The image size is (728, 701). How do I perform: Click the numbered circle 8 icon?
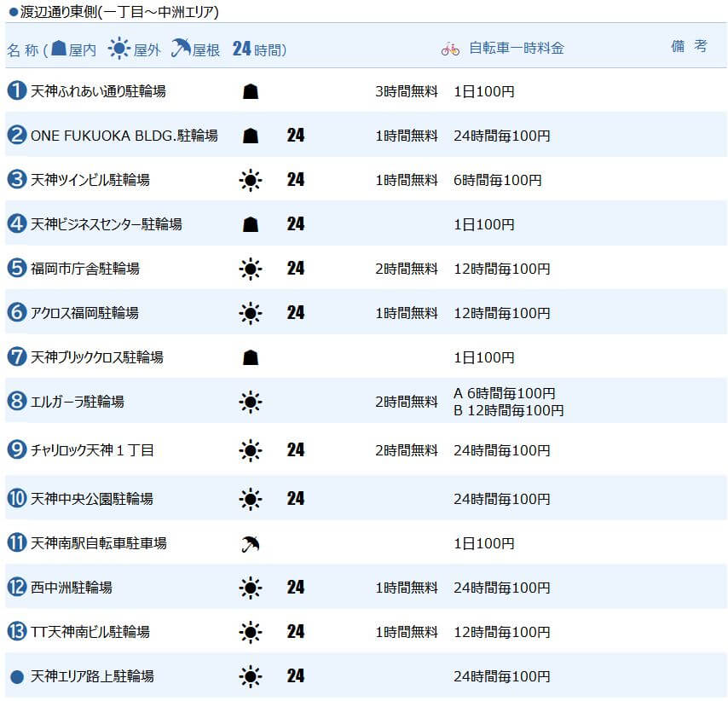[17, 401]
